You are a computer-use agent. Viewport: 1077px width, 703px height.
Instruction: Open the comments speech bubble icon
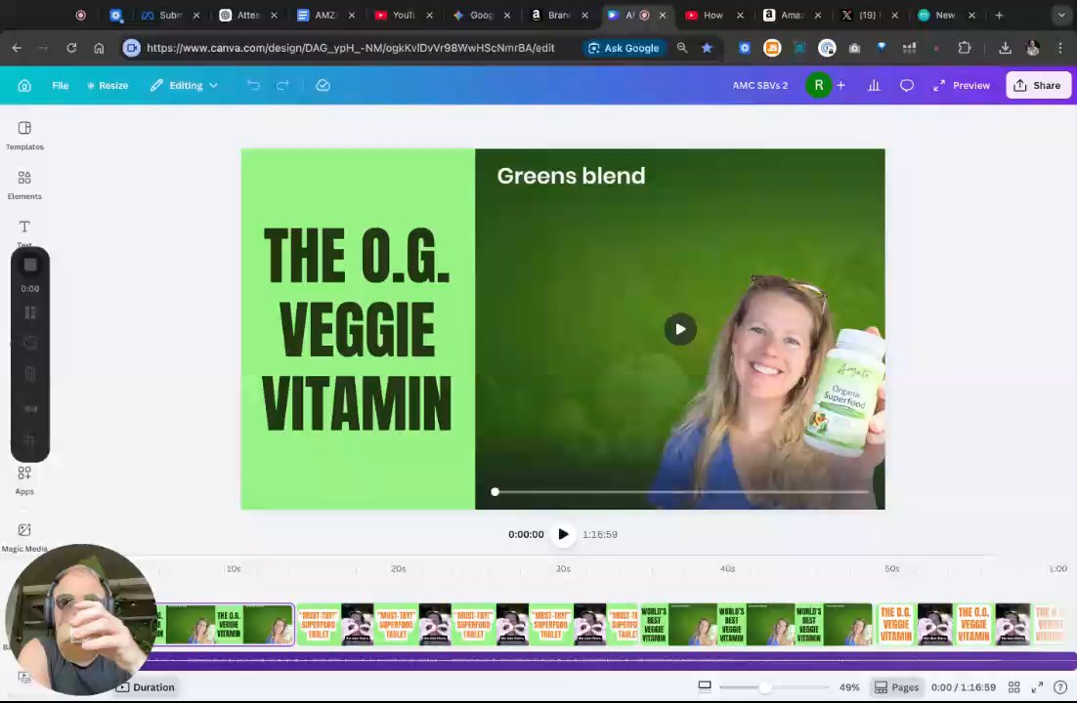[x=907, y=85]
